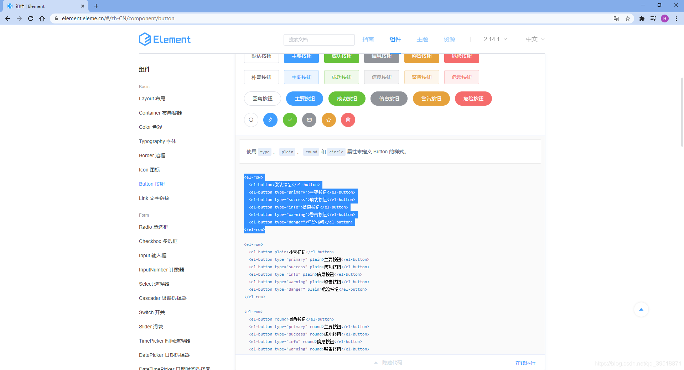The width and height of the screenshot is (684, 370).
Task: Open Switch 开关 in sidebar
Action: 152,312
